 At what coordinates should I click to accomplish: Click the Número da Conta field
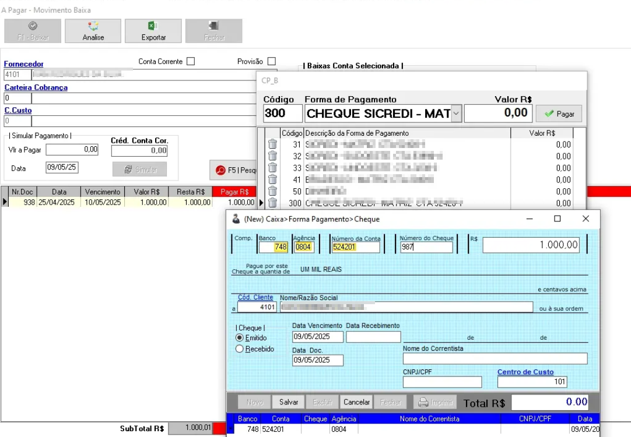[x=355, y=247]
